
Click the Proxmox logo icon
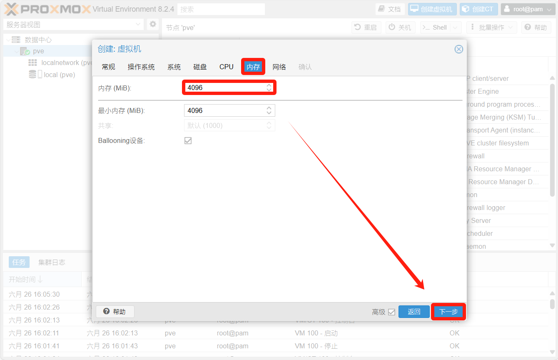pos(12,9)
